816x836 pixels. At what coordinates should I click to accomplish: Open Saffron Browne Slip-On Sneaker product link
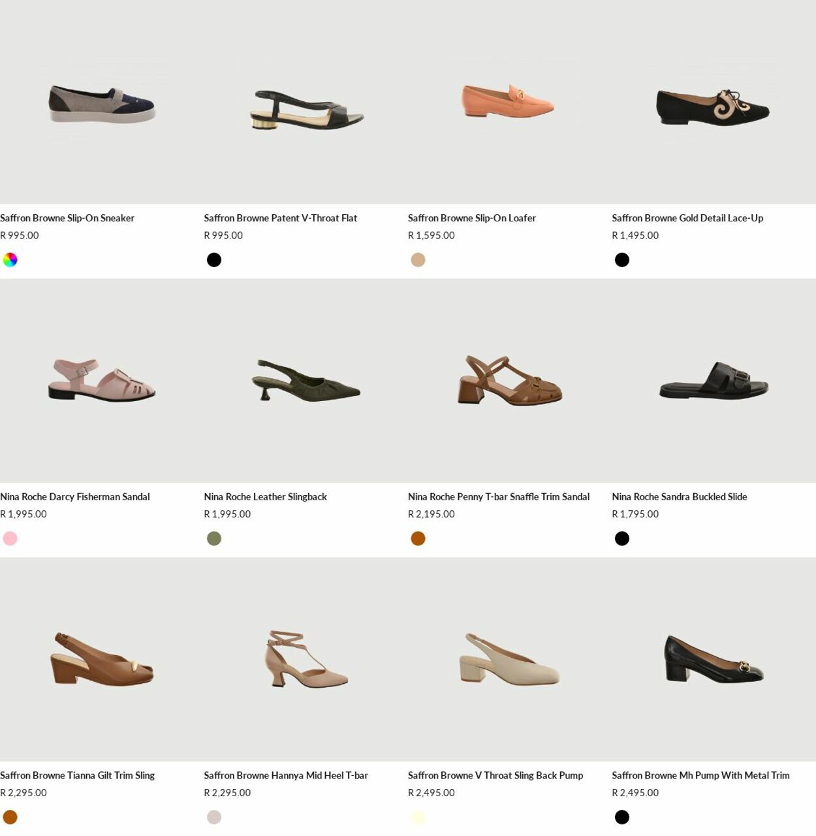click(x=67, y=218)
